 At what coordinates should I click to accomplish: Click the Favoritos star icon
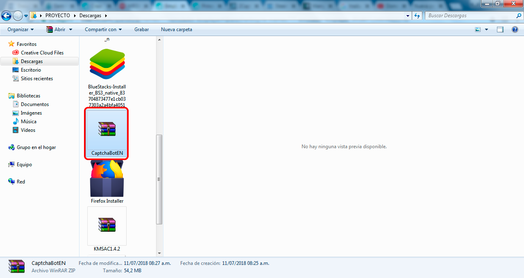tap(11, 44)
